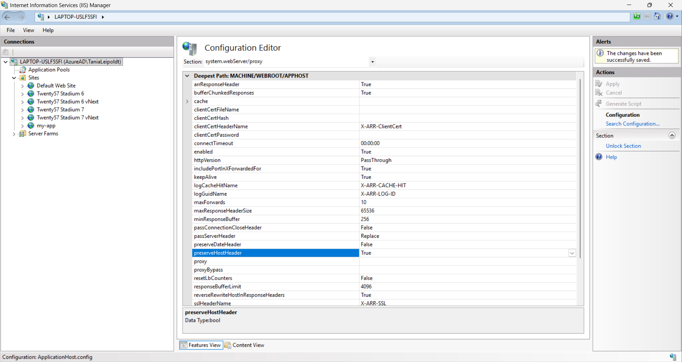Click the Apply action icon

pos(599,84)
